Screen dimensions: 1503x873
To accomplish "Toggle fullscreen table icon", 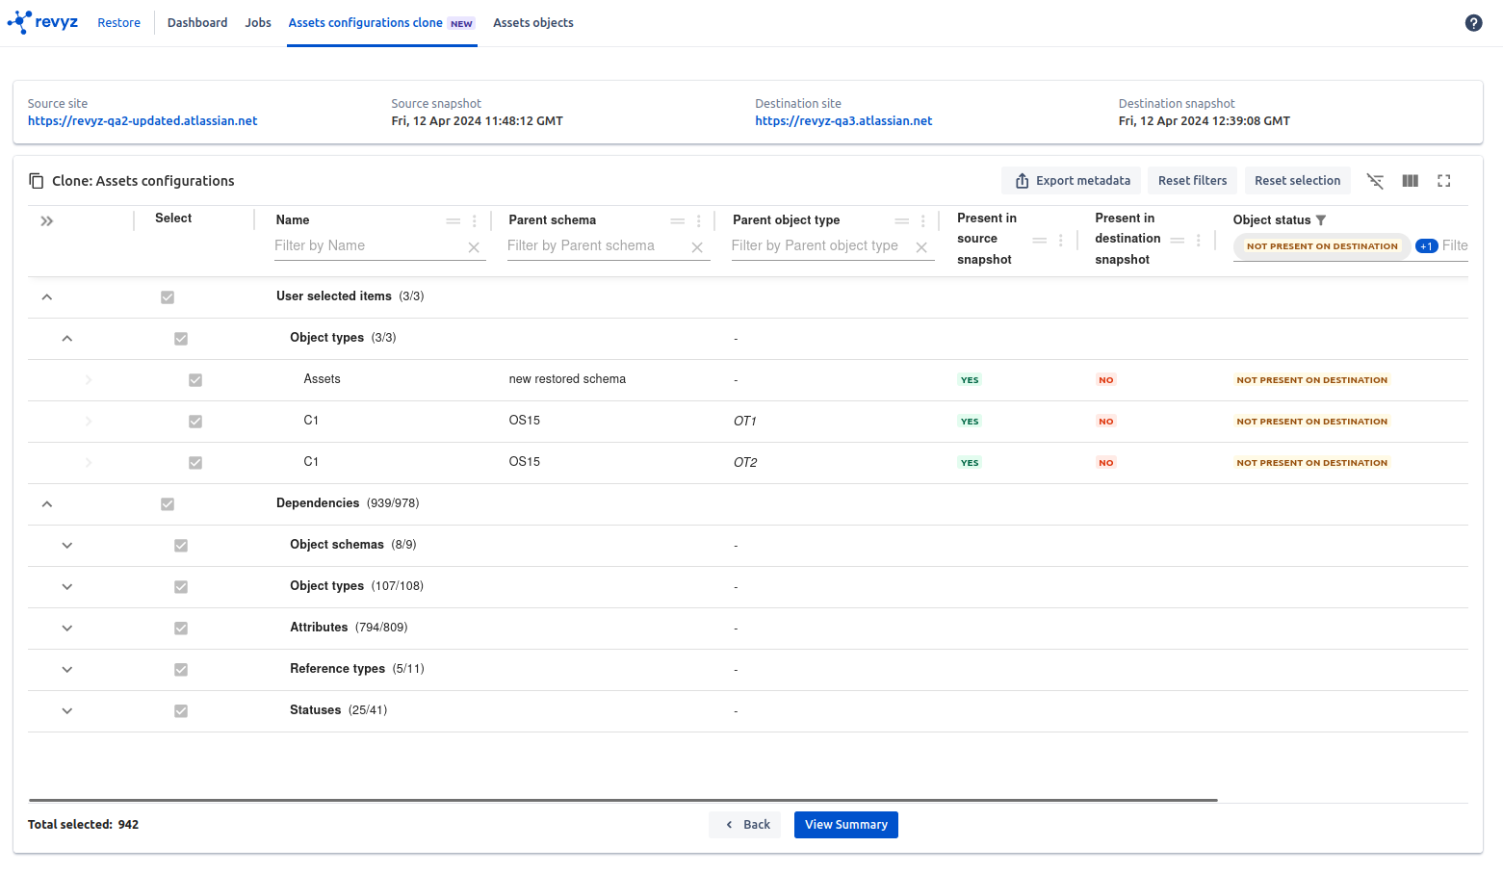I will tap(1444, 181).
